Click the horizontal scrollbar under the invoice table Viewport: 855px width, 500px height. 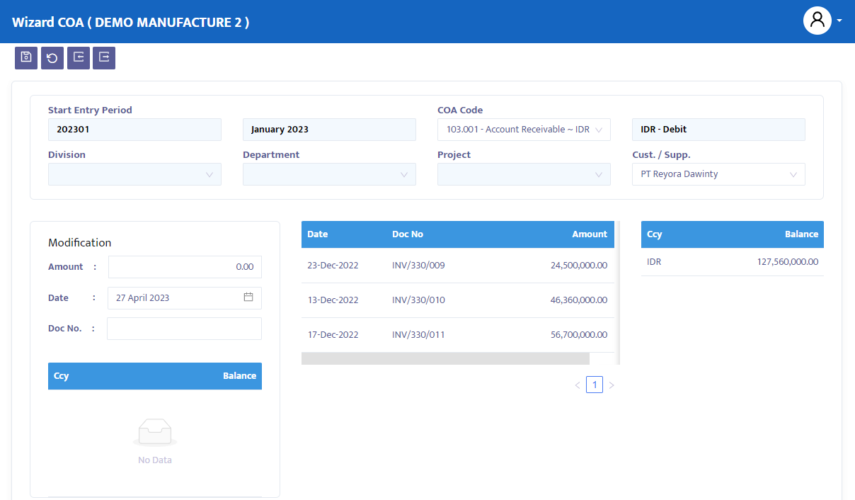tap(445, 358)
